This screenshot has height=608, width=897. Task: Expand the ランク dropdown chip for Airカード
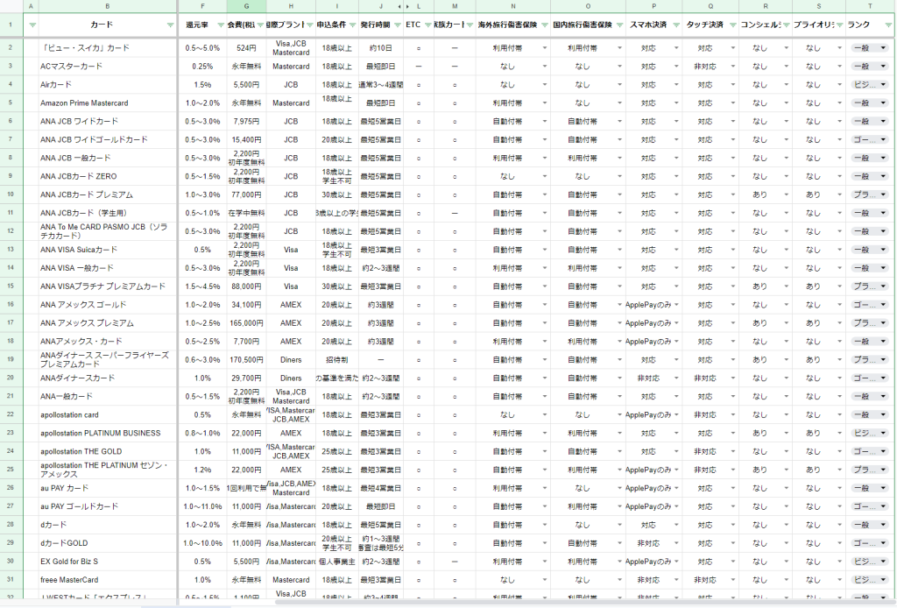[882, 85]
